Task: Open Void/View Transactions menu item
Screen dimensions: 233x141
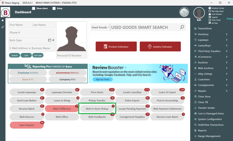Action: coord(211,125)
